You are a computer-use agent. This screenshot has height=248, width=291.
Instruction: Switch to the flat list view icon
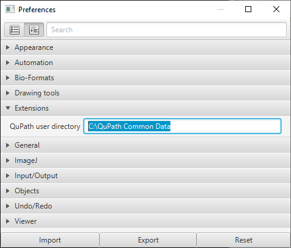click(x=15, y=30)
